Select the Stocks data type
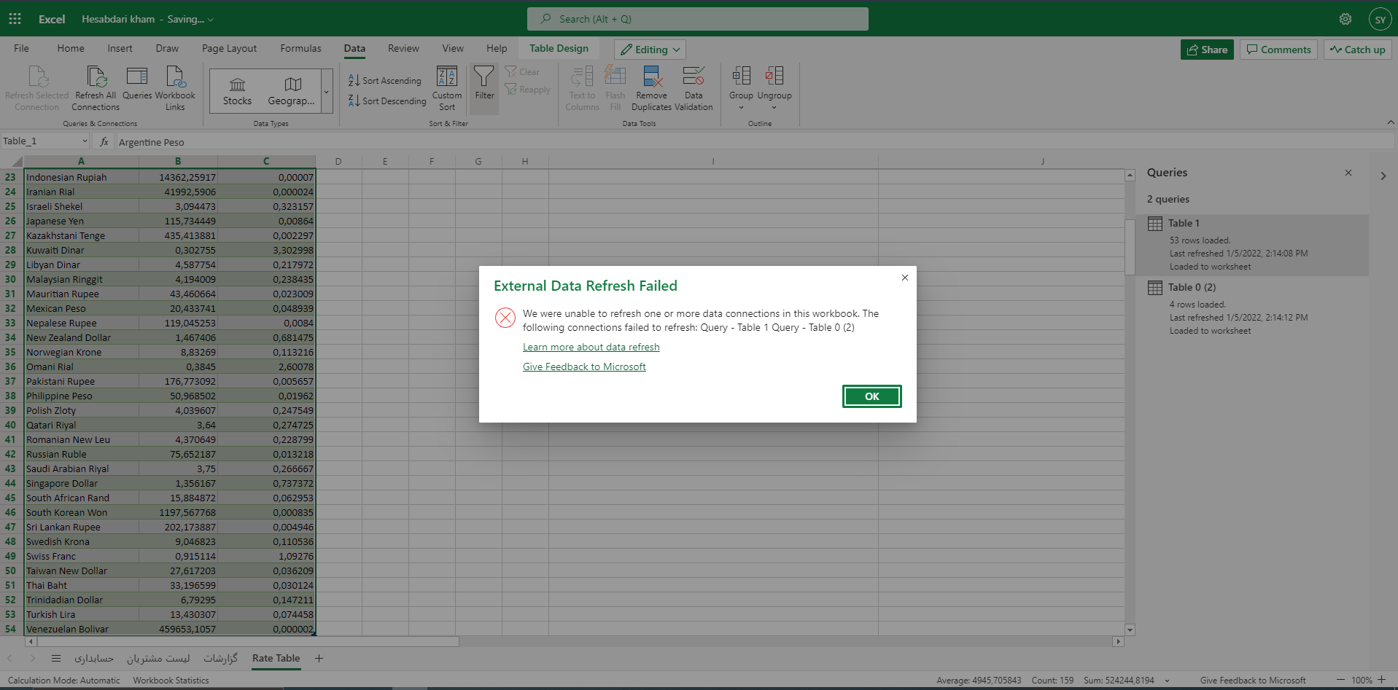Viewport: 1398px width, 690px height. 237,91
